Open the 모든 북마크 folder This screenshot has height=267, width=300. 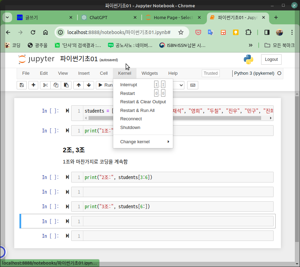[279, 46]
